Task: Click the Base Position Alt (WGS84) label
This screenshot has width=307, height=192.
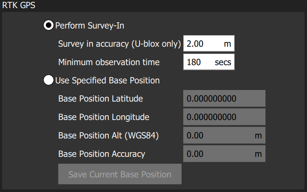Action: (108, 135)
